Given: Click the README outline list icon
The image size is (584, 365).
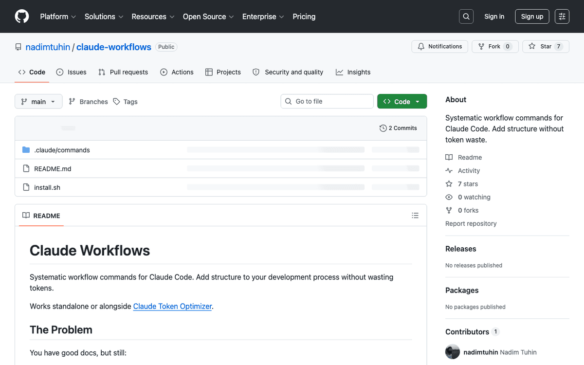Looking at the screenshot, I should click(415, 216).
